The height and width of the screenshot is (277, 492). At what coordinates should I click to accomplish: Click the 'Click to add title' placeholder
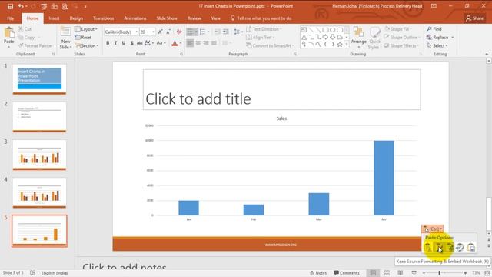[281, 90]
